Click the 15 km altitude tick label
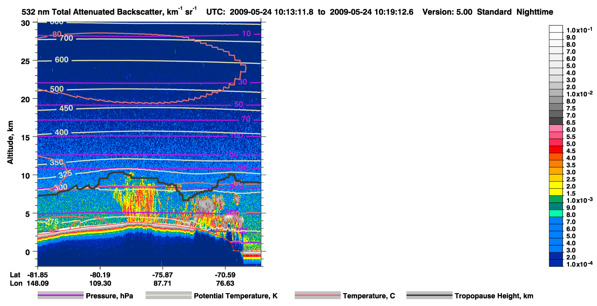 (27, 137)
